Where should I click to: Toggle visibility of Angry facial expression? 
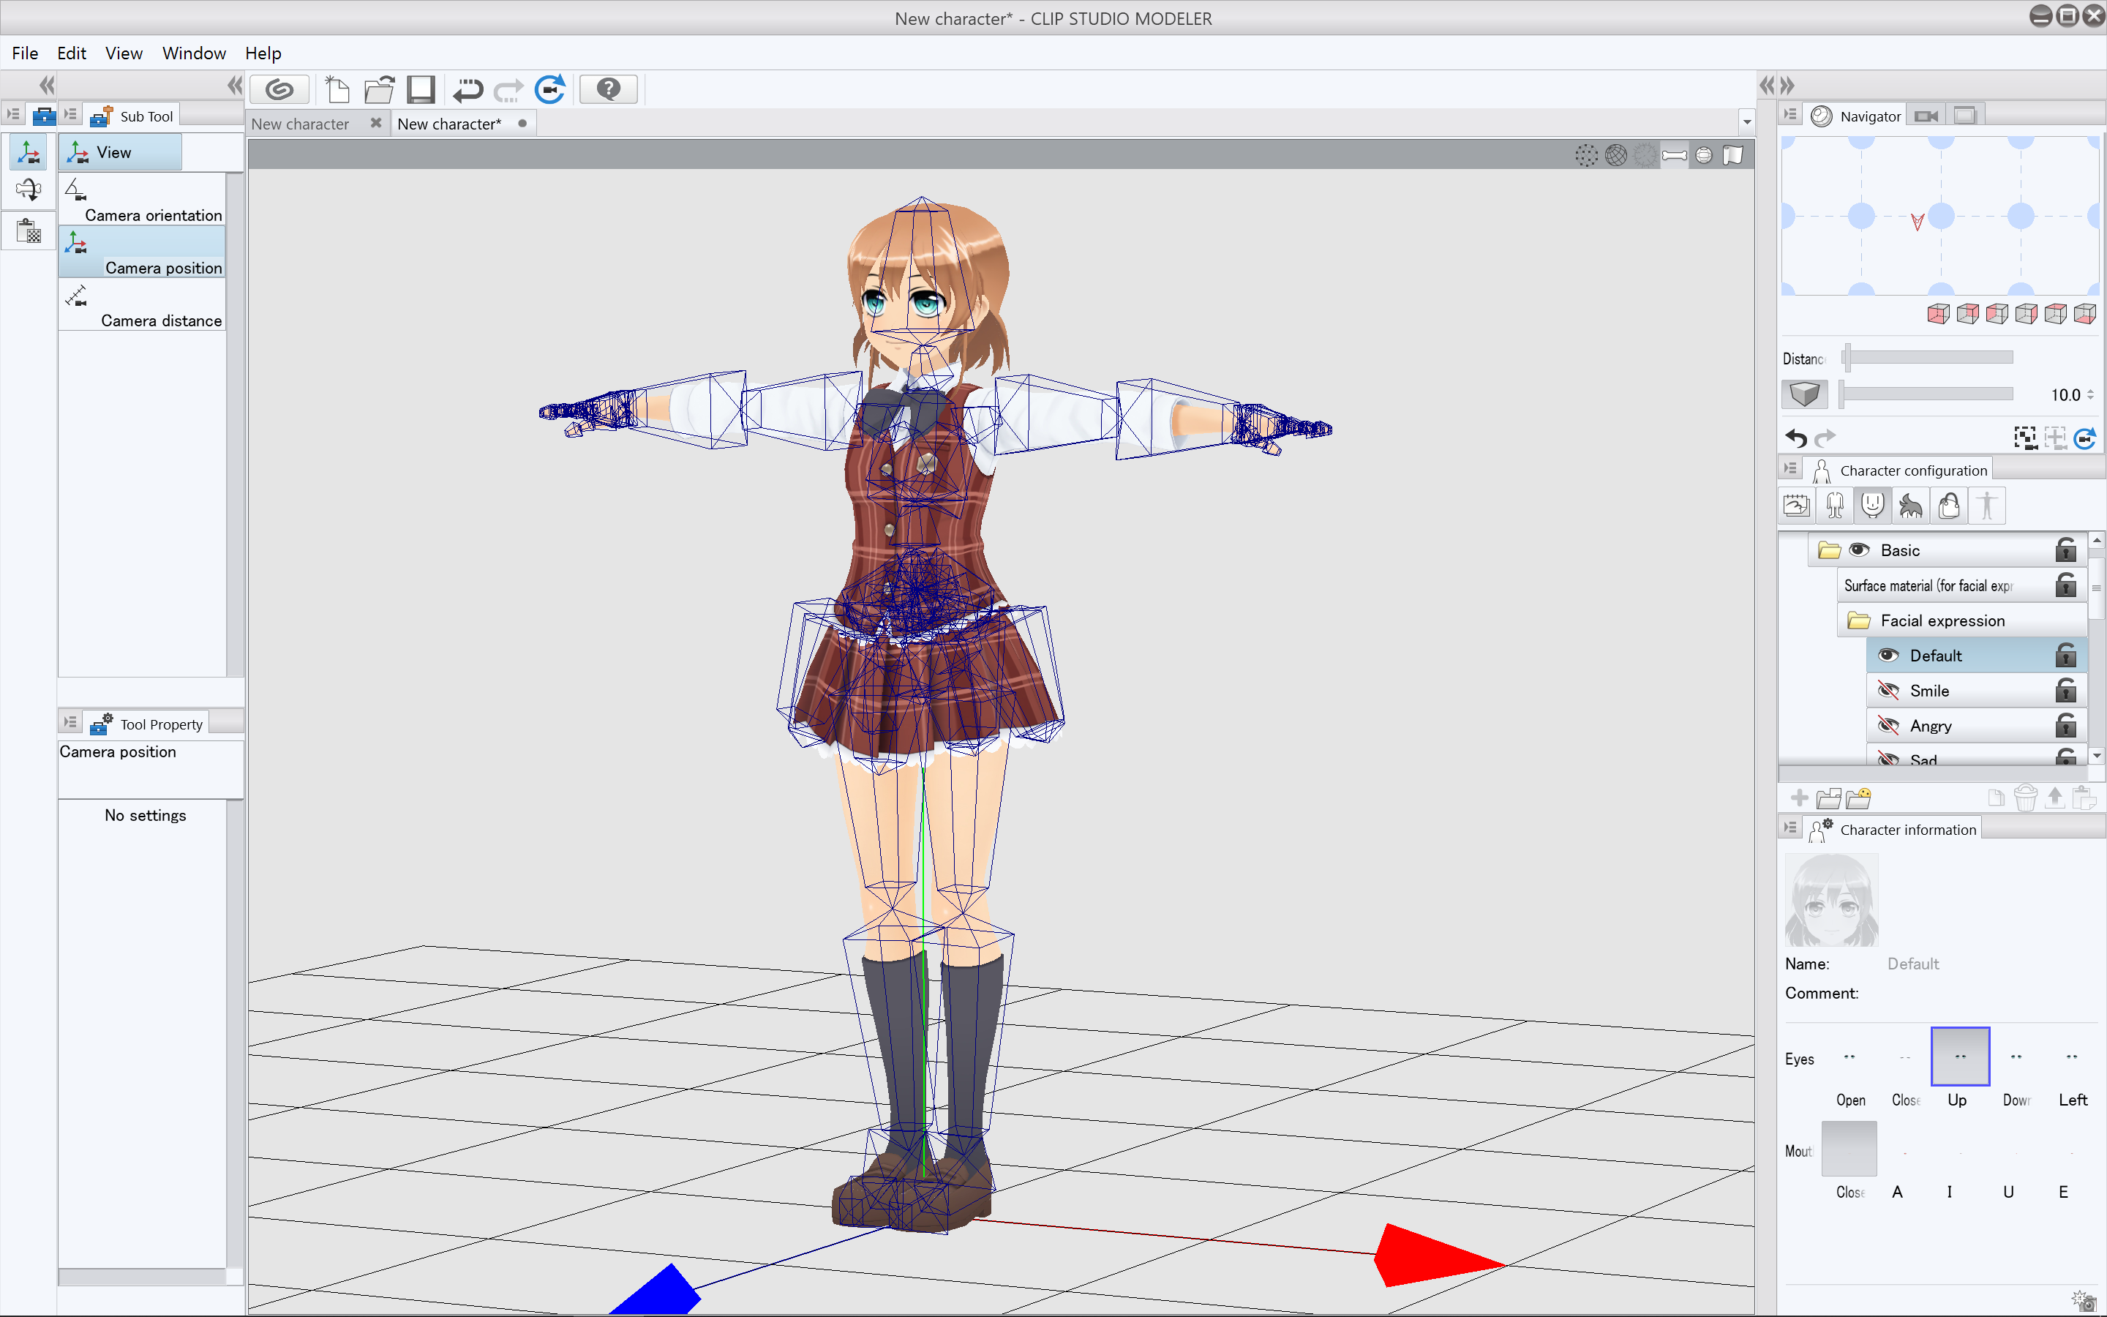[1888, 724]
